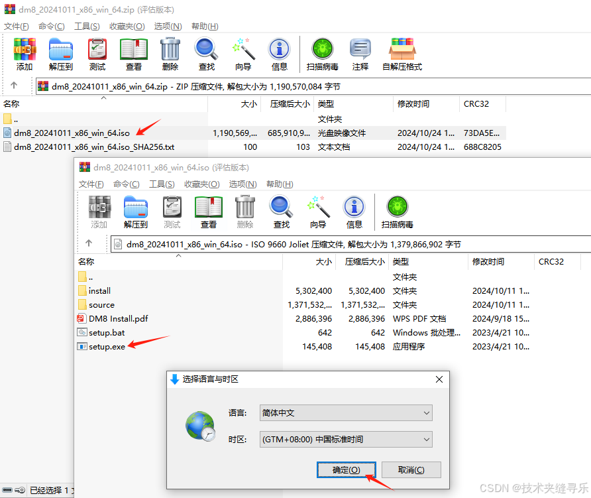591x498 pixels.
Task: Open 工具(S) menu in iso window
Action: click(x=162, y=184)
